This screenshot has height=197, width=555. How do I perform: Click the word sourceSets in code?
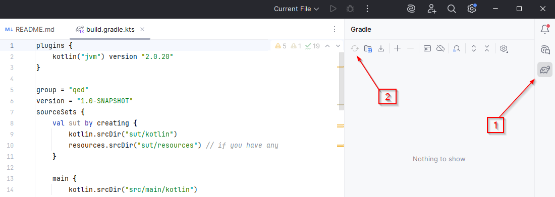point(57,112)
